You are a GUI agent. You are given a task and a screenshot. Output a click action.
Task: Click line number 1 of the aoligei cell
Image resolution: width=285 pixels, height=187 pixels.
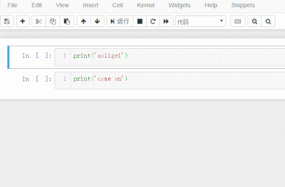(65, 55)
